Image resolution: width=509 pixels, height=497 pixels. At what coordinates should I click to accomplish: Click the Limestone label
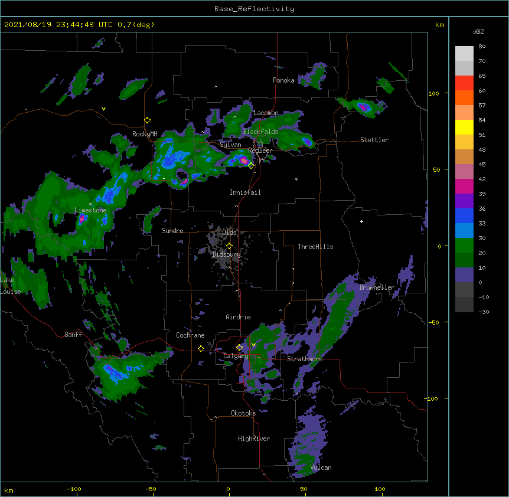coord(90,210)
